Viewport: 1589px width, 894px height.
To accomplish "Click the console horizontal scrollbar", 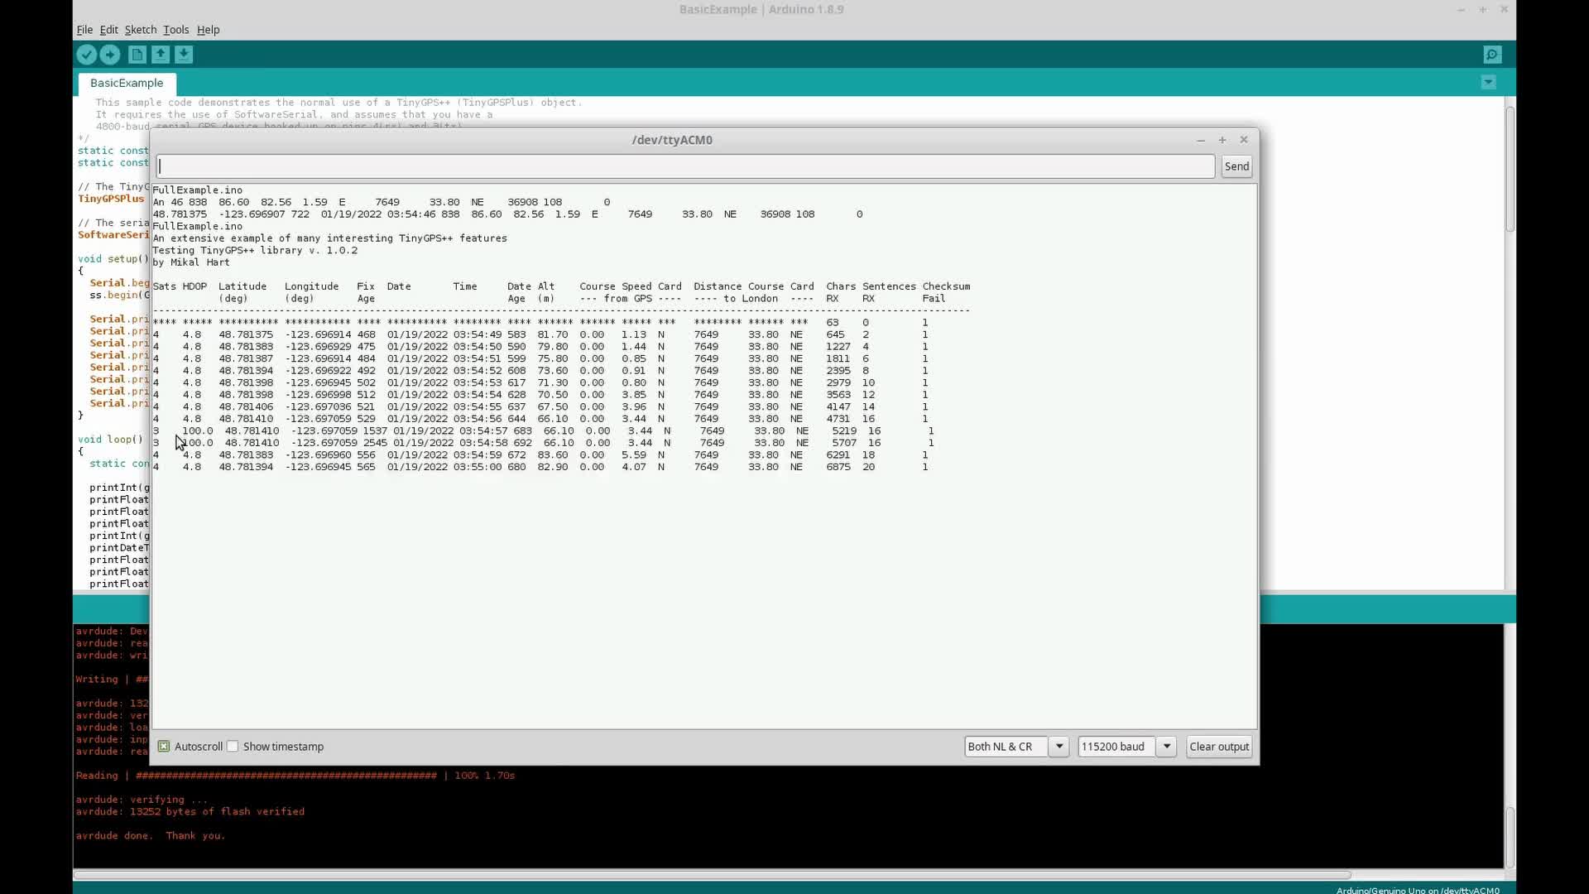I will [x=712, y=874].
